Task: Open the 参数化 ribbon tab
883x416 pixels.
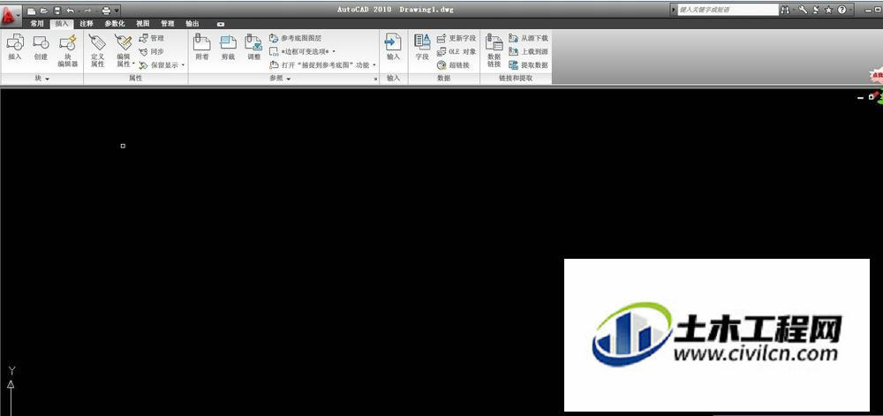Action: click(115, 24)
